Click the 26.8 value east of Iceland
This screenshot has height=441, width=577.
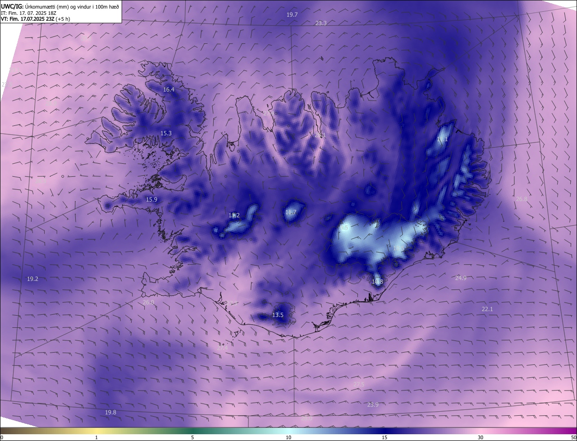(x=522, y=199)
